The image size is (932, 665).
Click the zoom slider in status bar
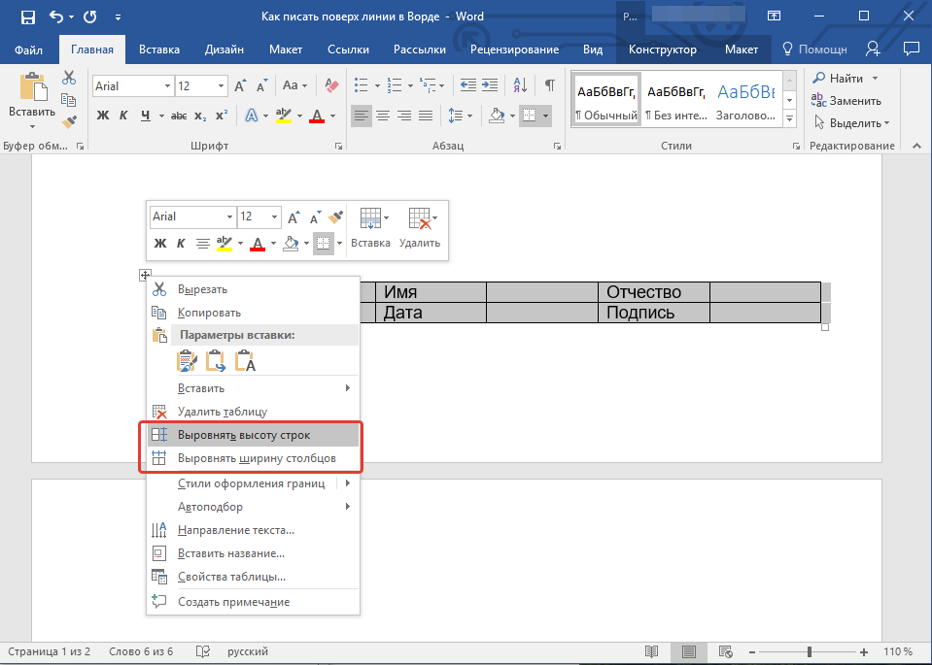(x=809, y=651)
